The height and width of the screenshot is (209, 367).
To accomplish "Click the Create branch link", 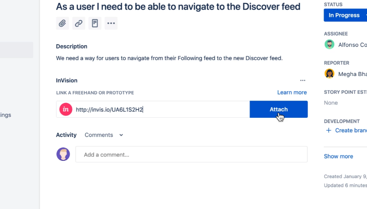I will tap(350, 130).
